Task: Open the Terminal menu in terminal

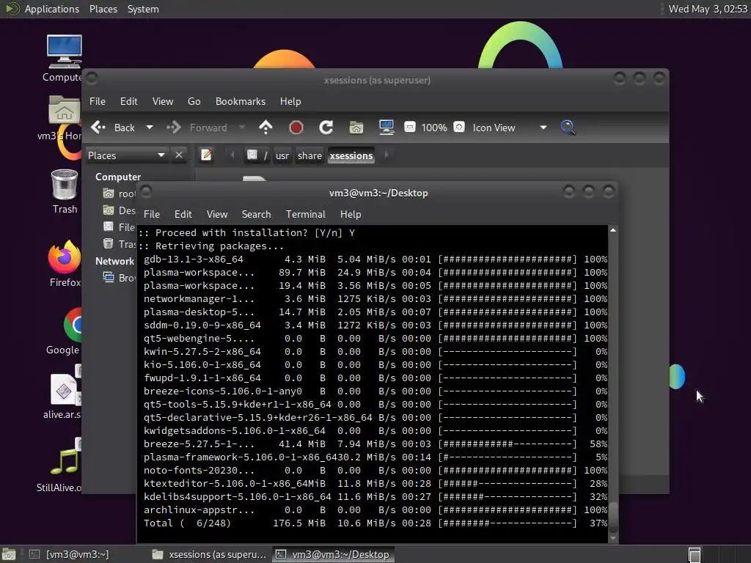Action: 306,215
